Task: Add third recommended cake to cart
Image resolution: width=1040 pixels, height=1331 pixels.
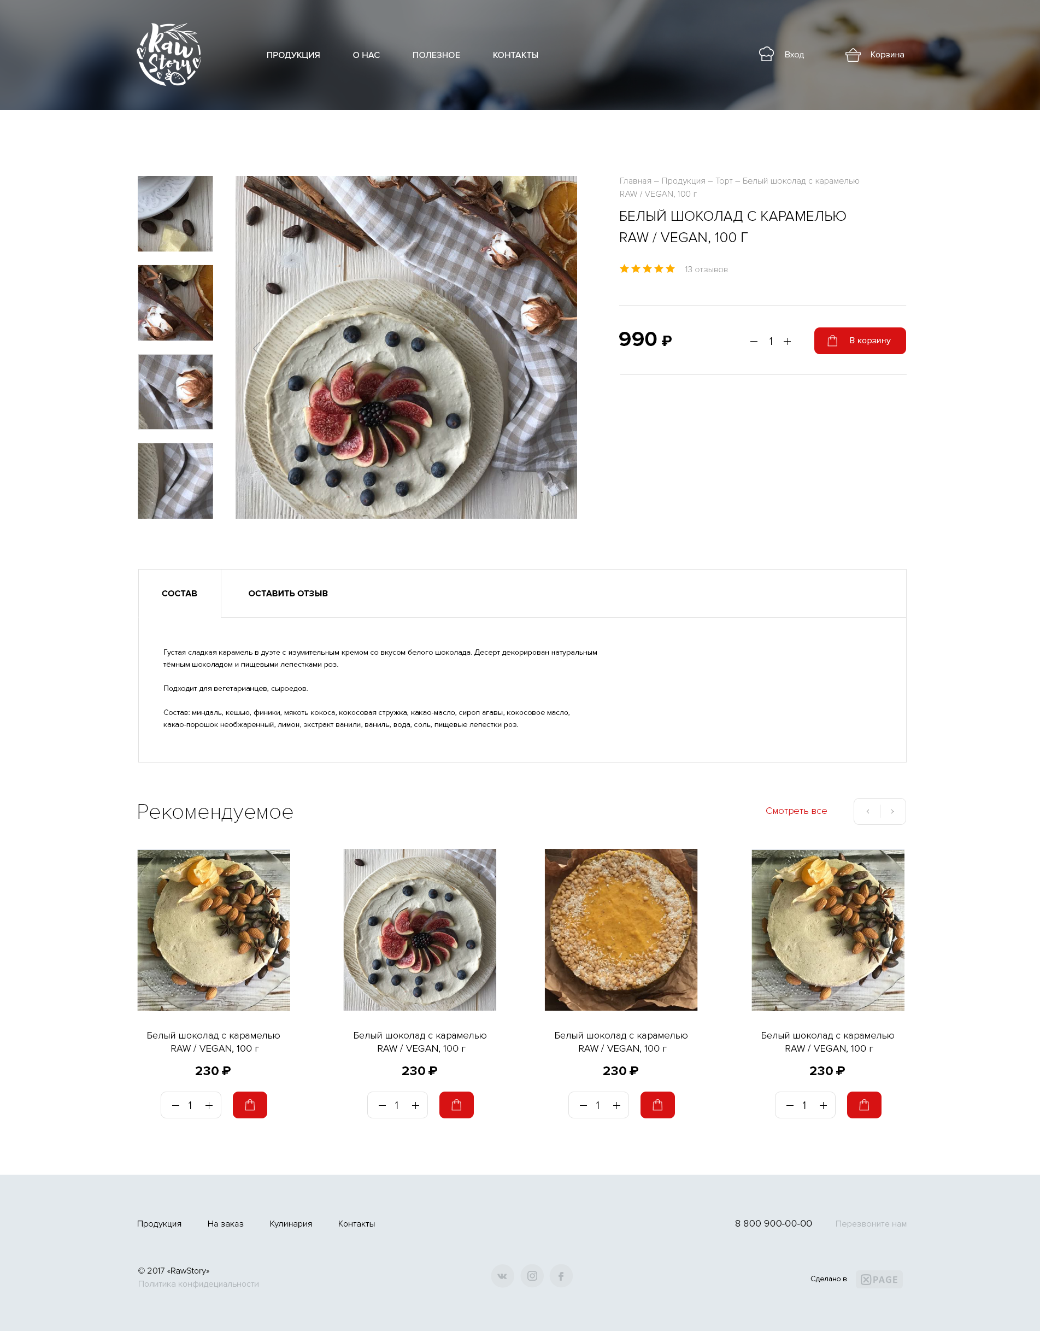Action: tap(657, 1105)
